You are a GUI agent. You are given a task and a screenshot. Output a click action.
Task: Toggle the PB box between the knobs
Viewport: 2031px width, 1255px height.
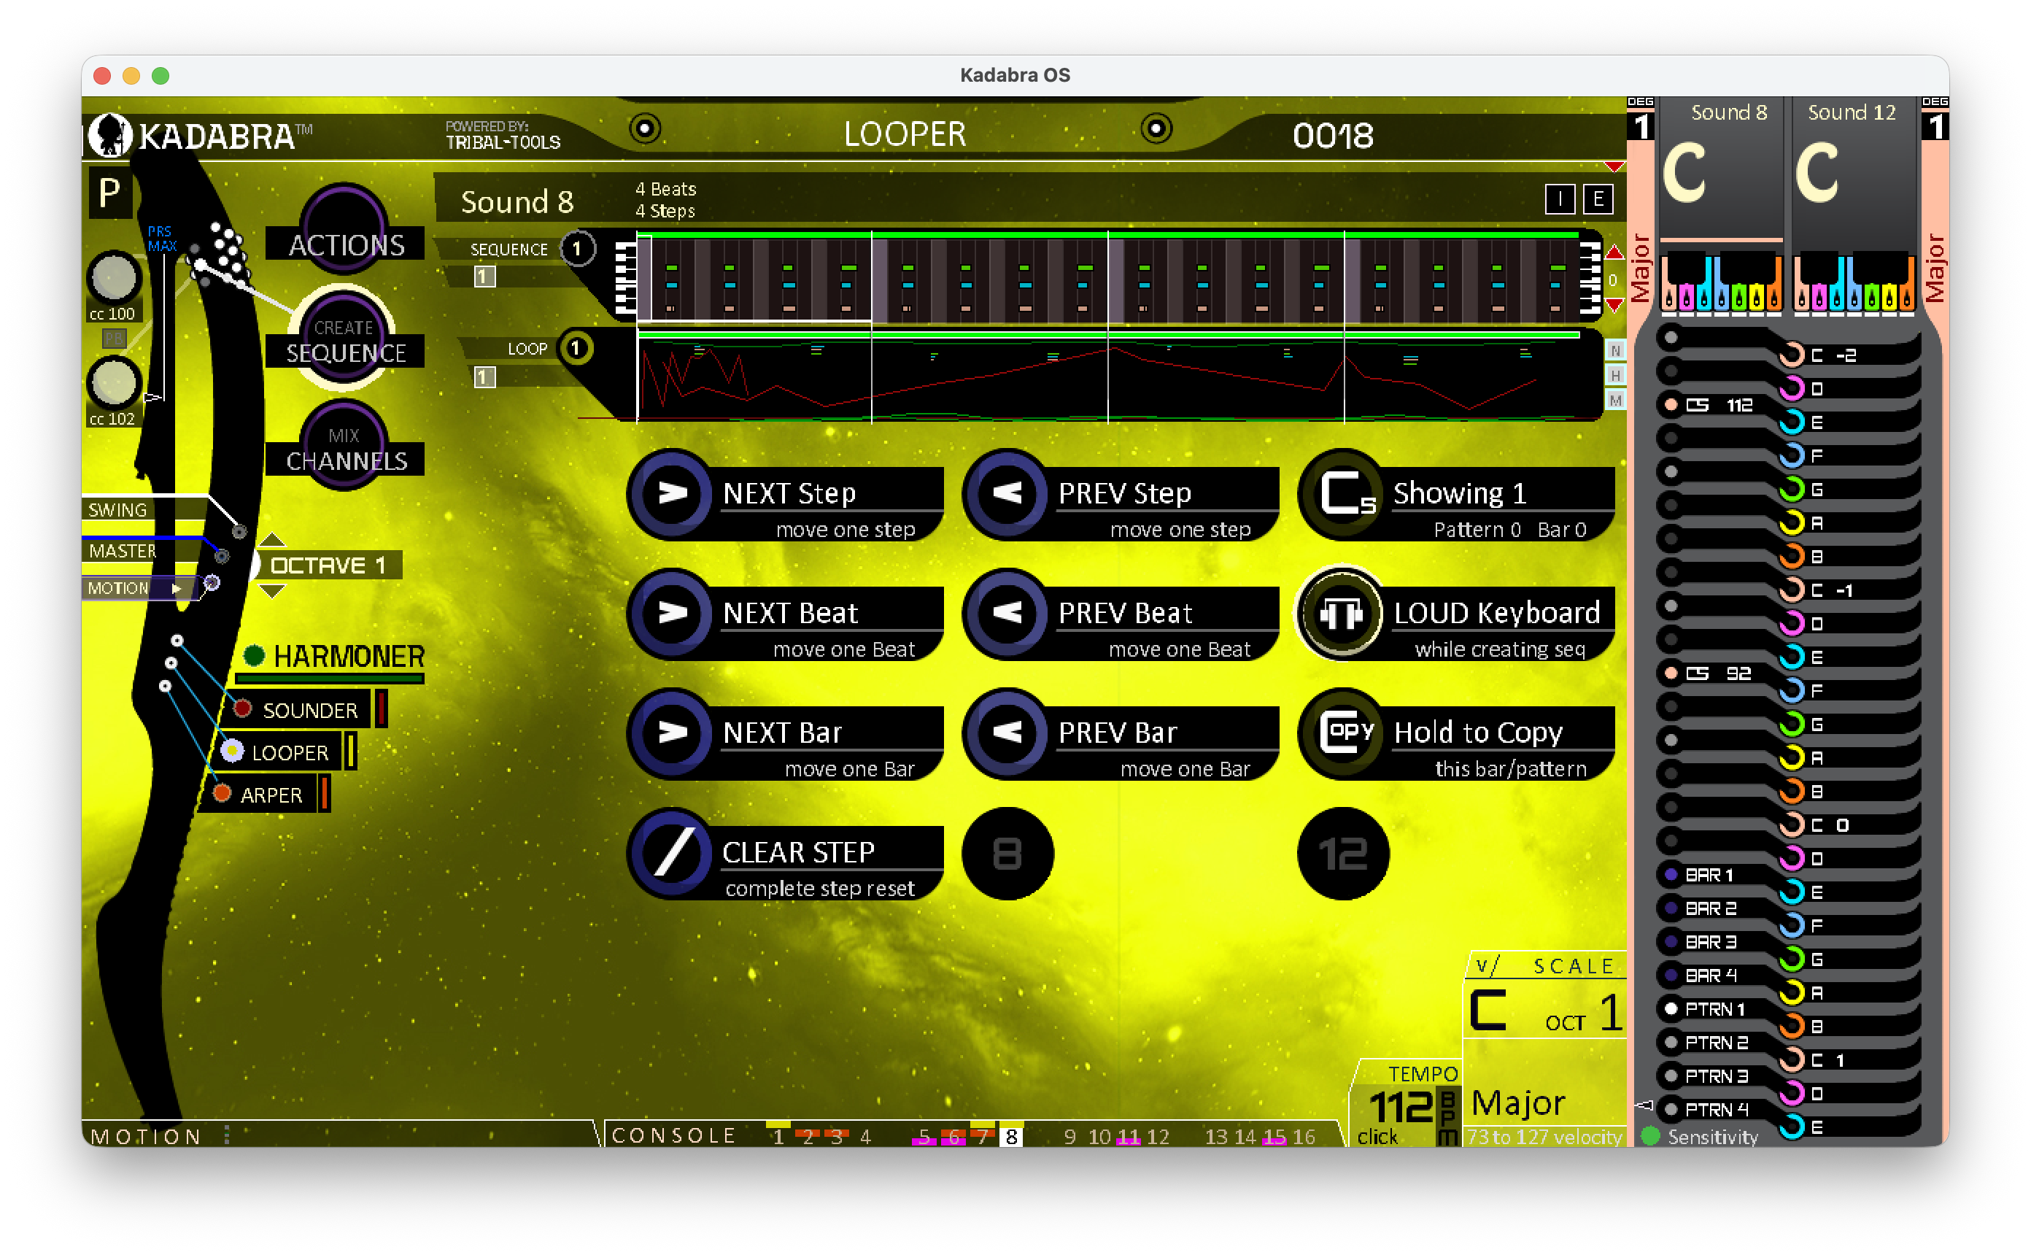tap(114, 338)
